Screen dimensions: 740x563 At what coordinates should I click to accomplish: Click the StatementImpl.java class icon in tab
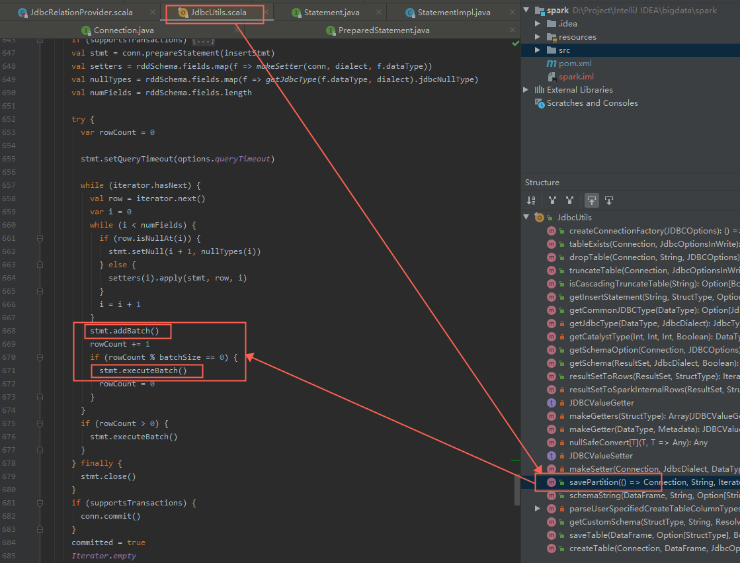pos(410,13)
